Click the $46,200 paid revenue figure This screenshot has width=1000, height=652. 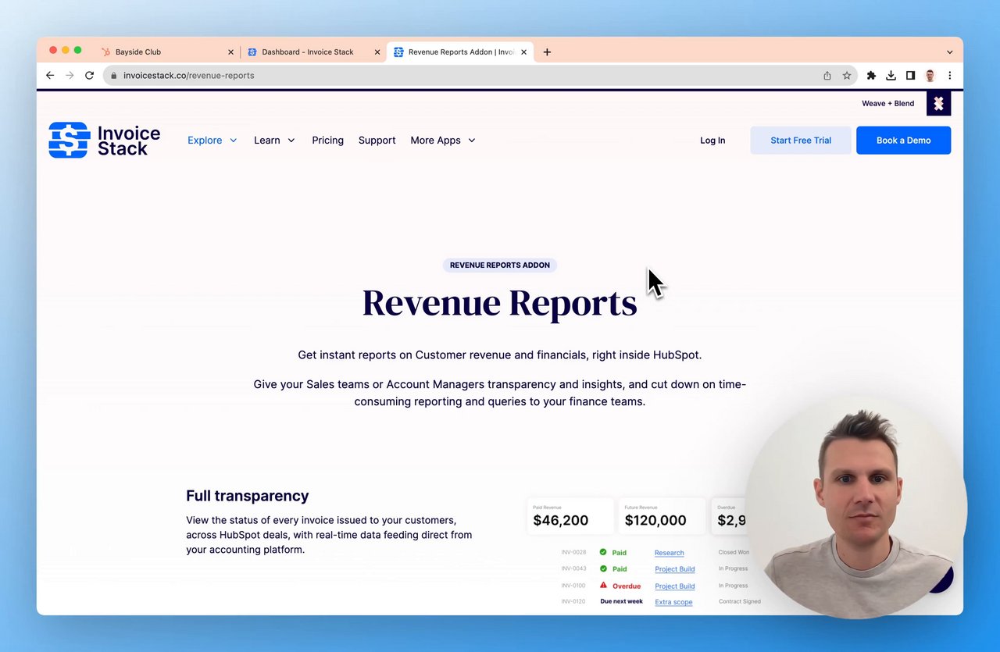click(561, 521)
